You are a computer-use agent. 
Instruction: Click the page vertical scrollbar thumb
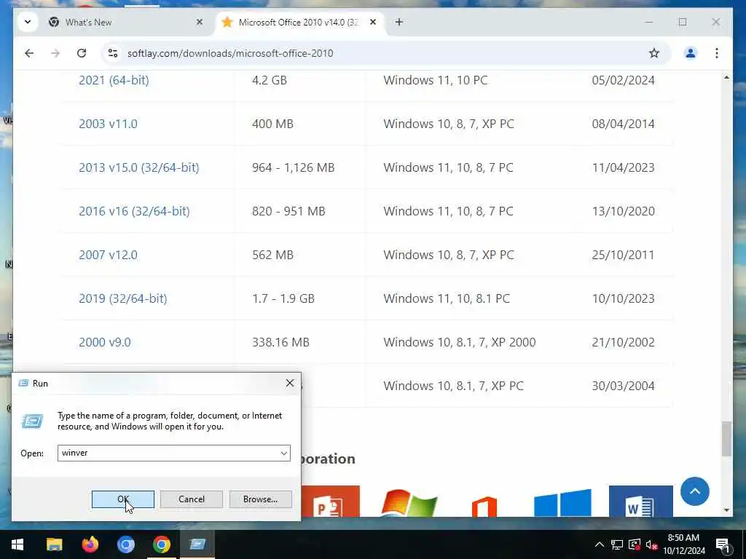[726, 439]
